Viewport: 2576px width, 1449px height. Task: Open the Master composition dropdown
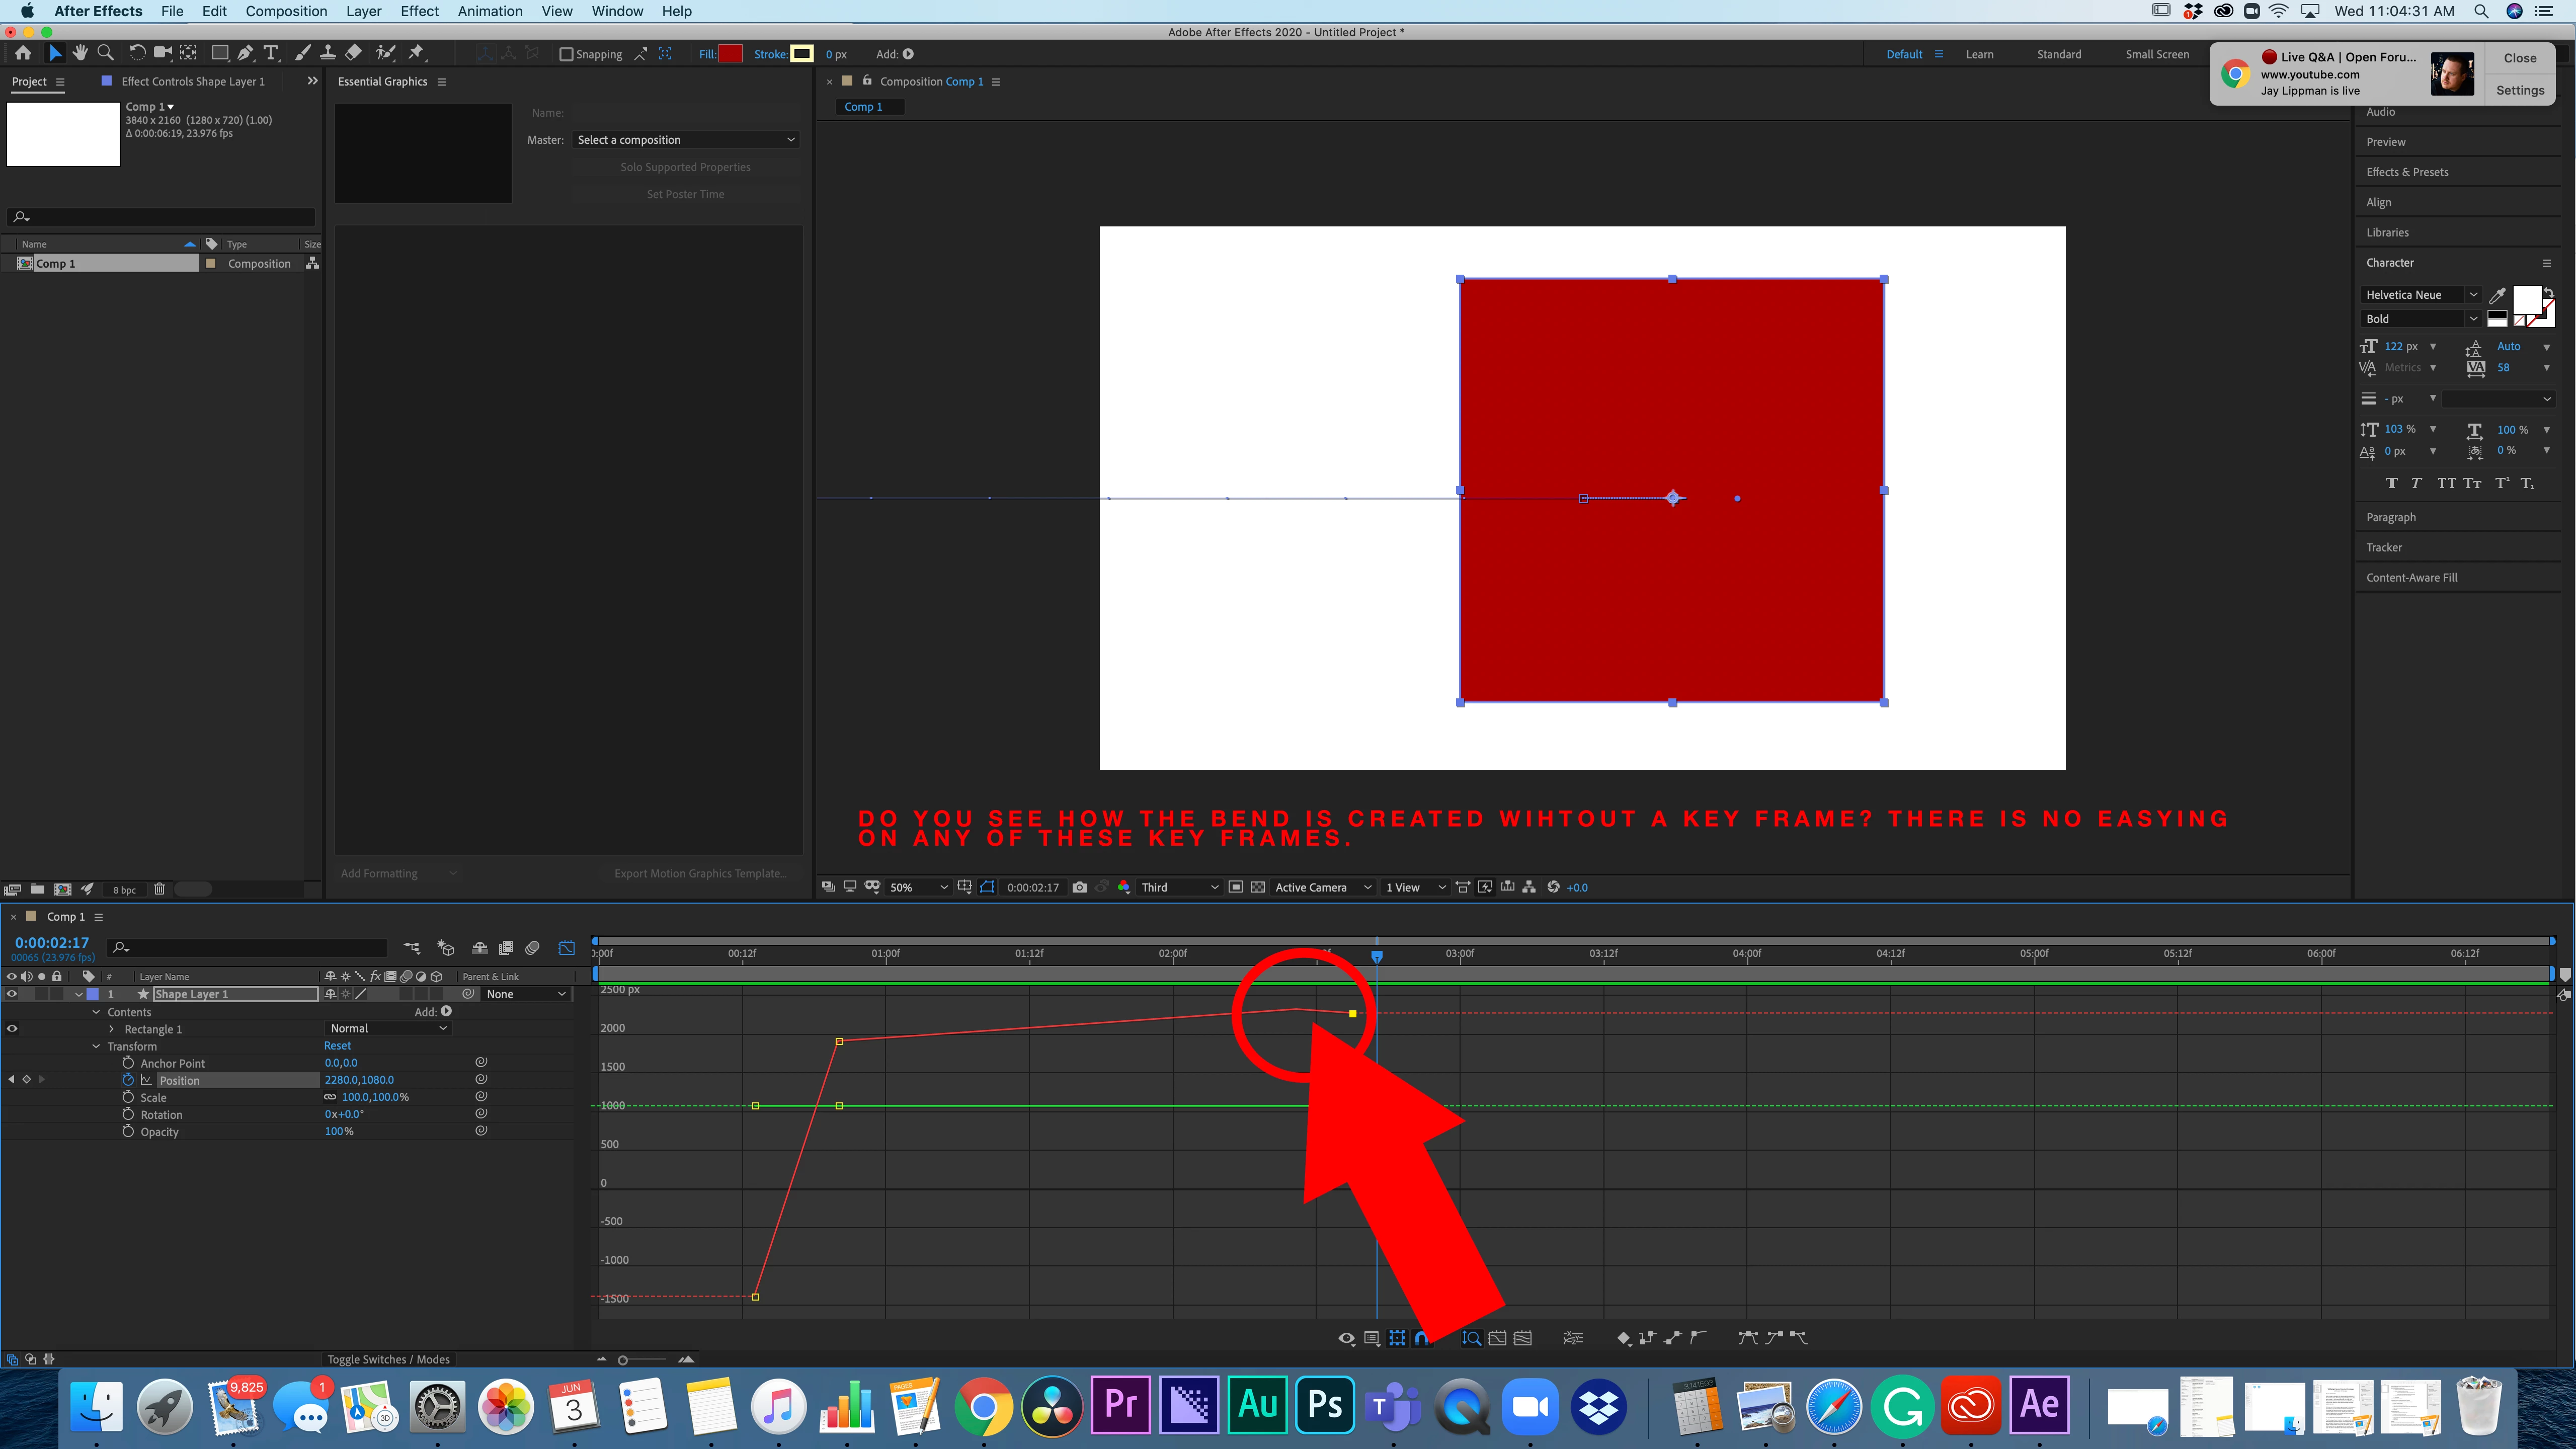pyautogui.click(x=686, y=140)
